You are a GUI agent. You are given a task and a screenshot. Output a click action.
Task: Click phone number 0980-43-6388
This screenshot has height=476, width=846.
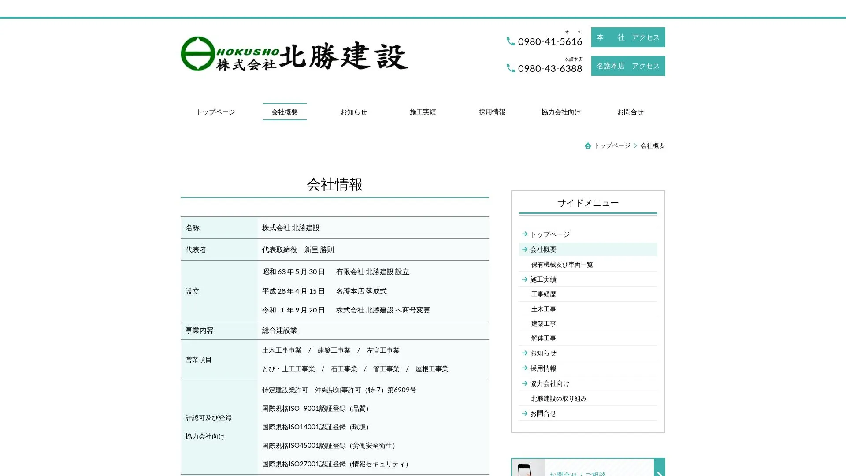[550, 68]
